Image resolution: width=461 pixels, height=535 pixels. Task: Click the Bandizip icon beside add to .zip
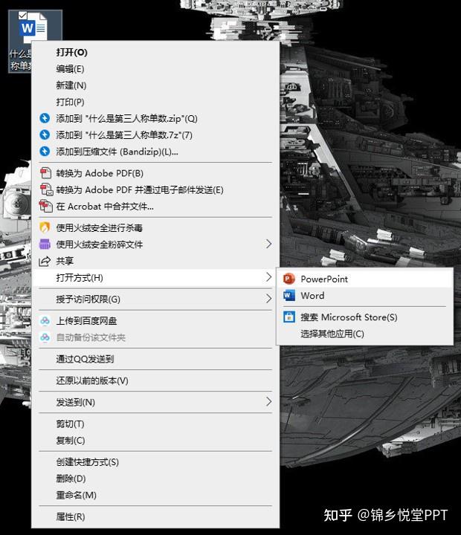coord(45,118)
